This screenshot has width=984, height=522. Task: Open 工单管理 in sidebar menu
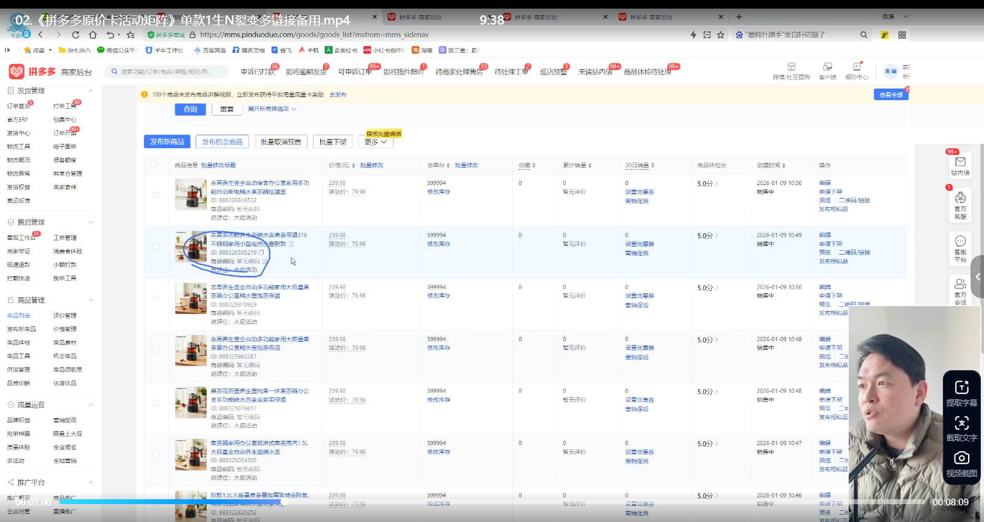click(65, 237)
